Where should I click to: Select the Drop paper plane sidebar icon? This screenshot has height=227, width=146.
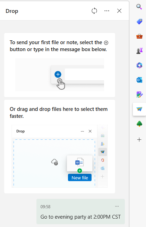pyautogui.click(x=139, y=109)
